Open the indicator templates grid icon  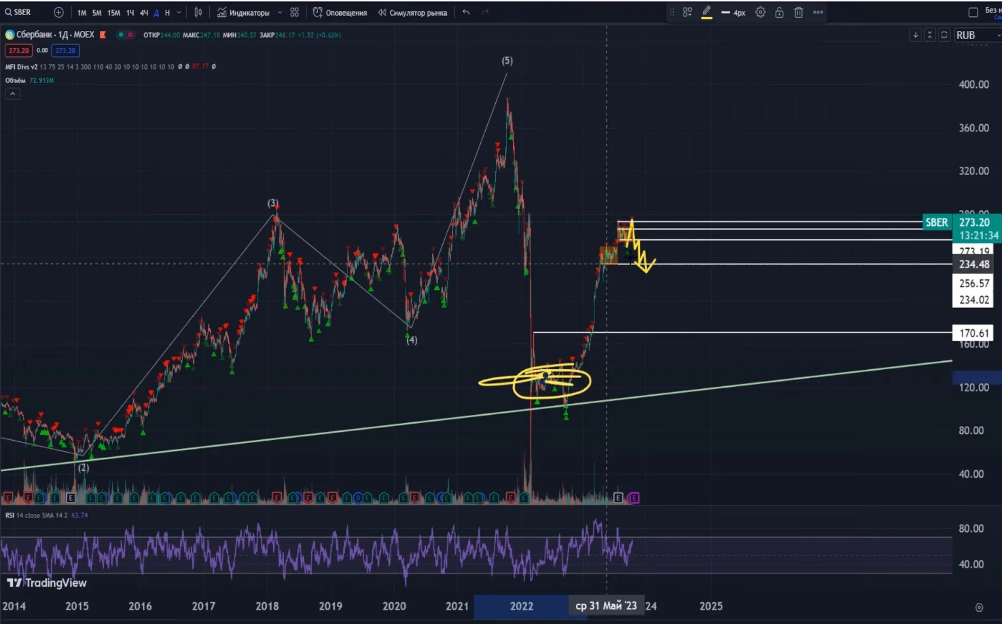pos(295,12)
